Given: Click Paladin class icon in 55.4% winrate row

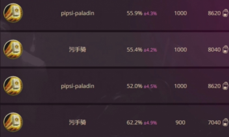Looking at the screenshot, I should (13, 49).
